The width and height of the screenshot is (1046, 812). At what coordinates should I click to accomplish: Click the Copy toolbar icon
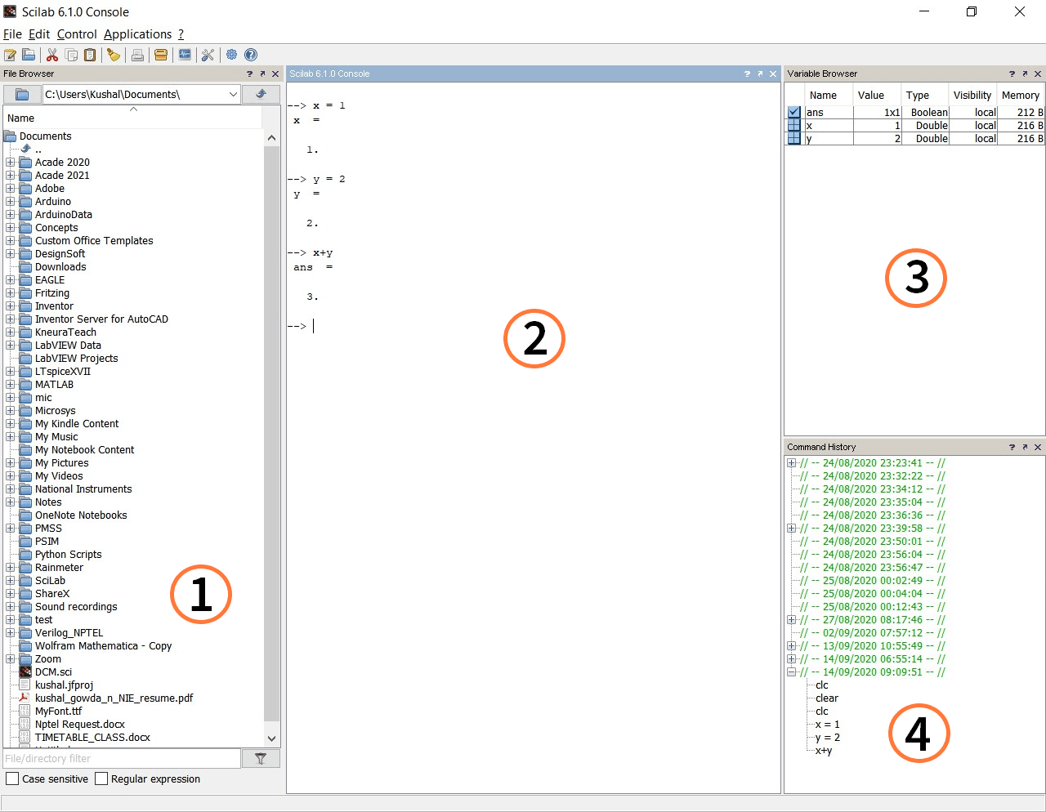71,55
